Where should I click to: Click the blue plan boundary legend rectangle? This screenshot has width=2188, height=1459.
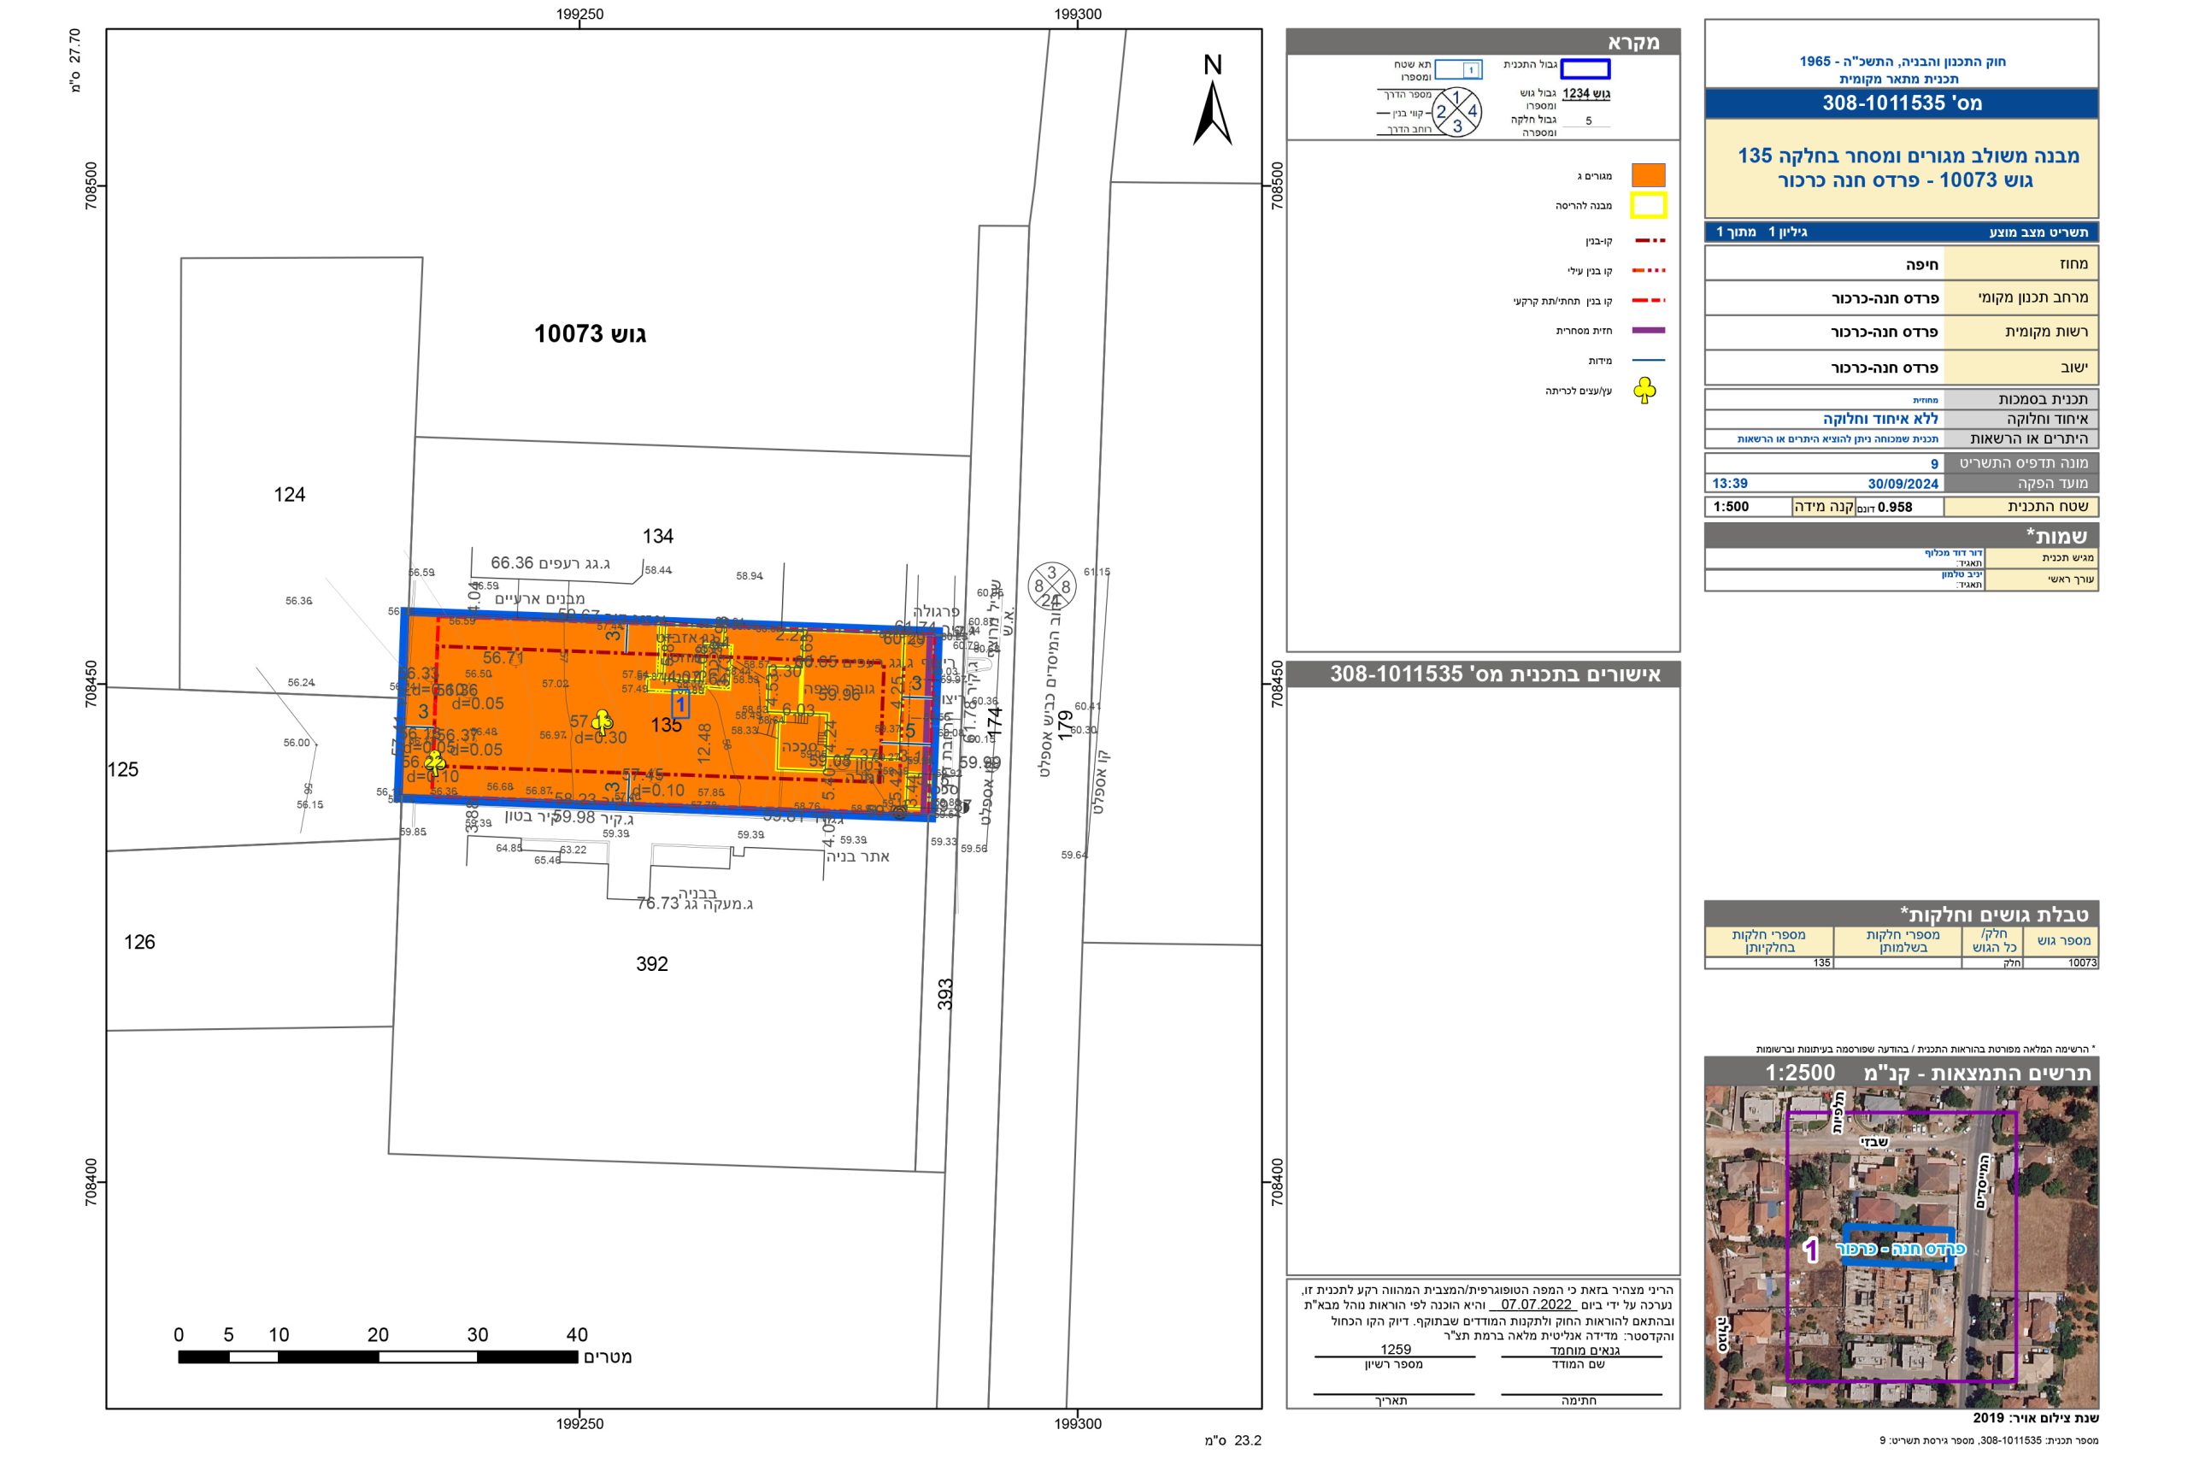click(1585, 69)
